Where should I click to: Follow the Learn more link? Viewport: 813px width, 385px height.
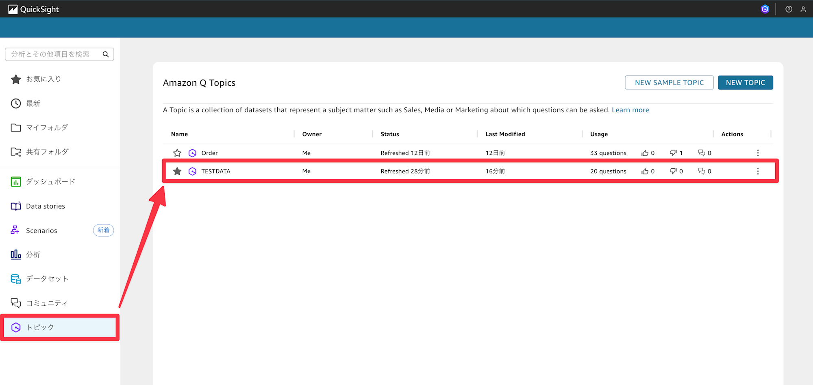pyautogui.click(x=630, y=110)
